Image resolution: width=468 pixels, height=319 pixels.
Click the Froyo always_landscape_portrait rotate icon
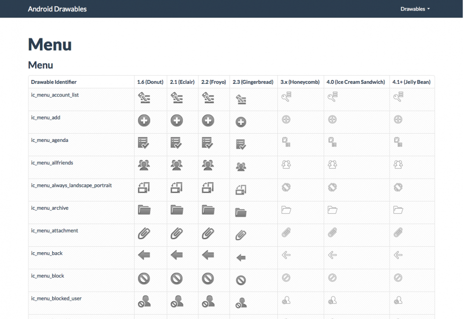[x=209, y=188]
